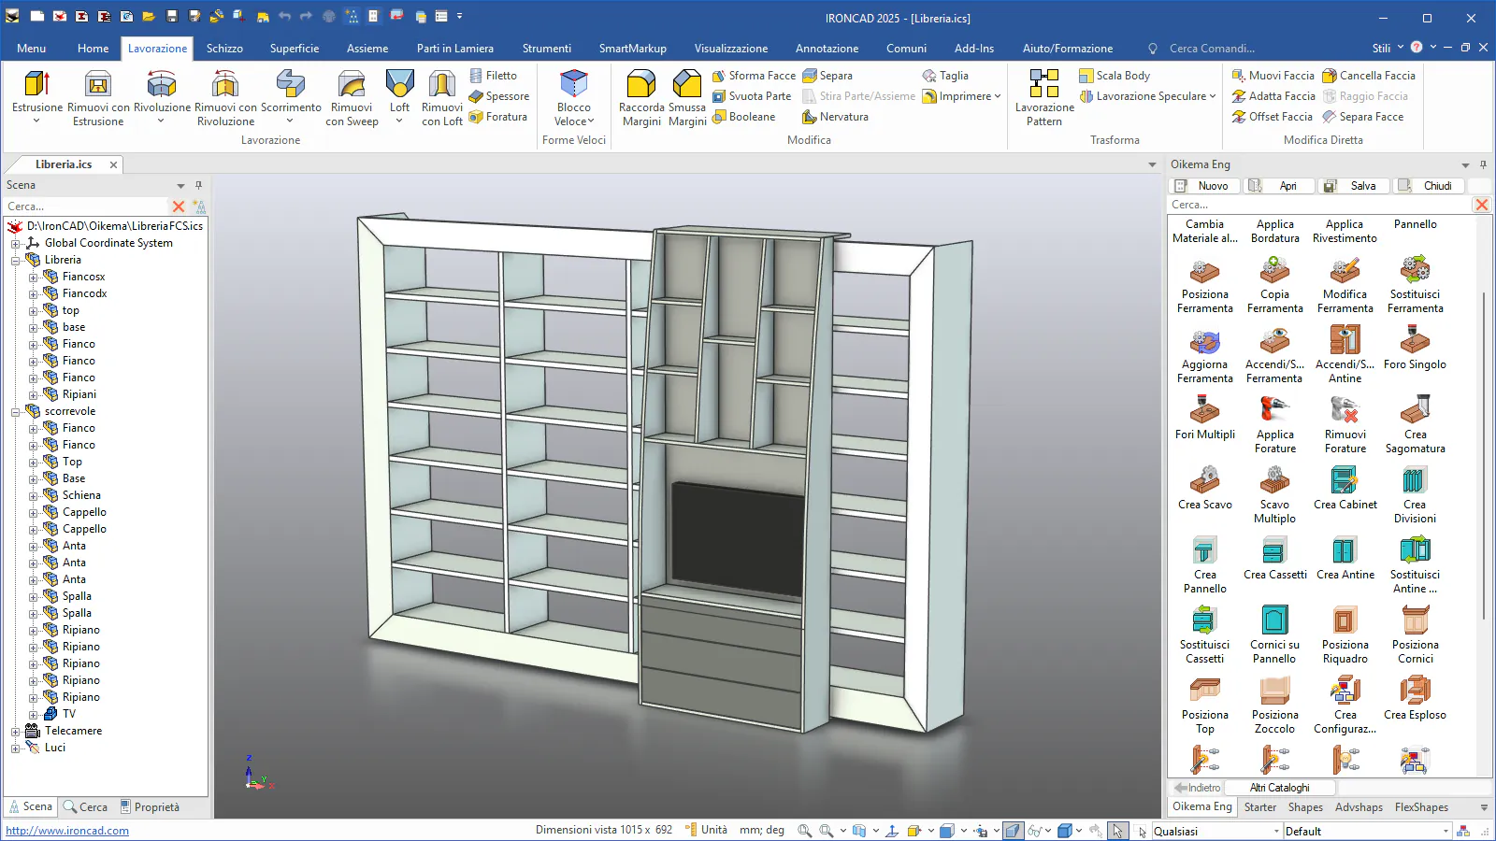
Task: Open the www.ironcad.com link
Action: [x=67, y=831]
